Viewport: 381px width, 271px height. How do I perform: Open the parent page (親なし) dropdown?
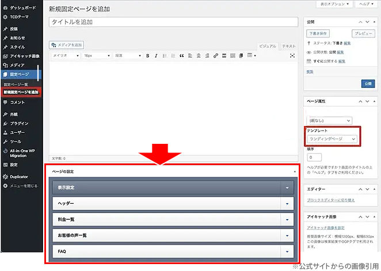tap(329, 120)
